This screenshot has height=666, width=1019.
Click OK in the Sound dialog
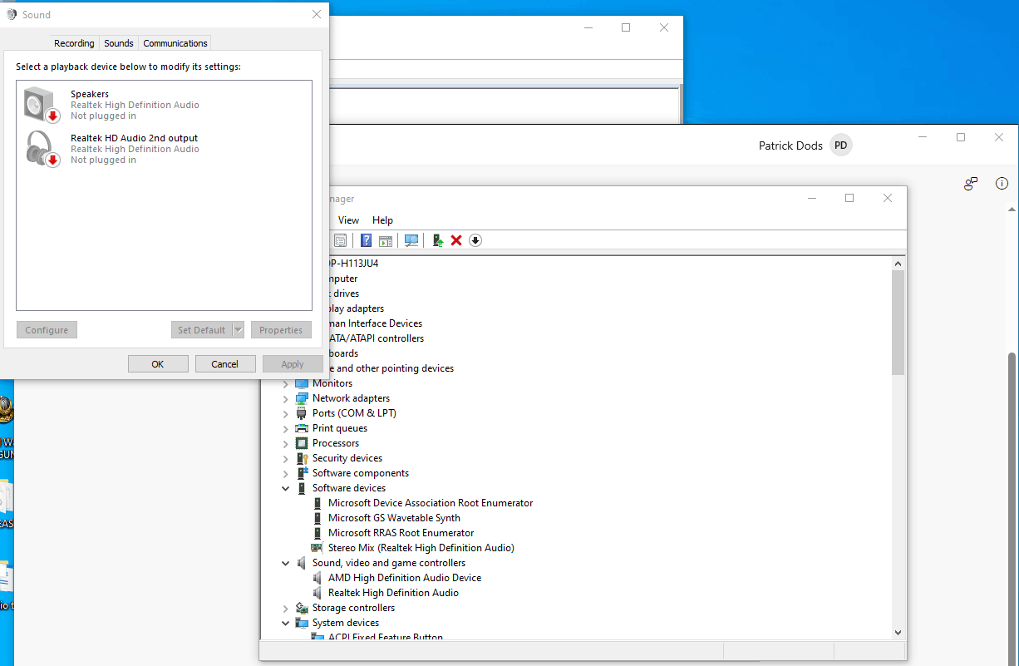tap(158, 364)
